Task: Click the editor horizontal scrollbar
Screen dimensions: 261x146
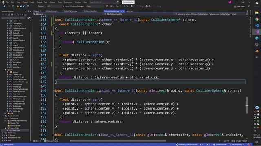Action: [118, 141]
